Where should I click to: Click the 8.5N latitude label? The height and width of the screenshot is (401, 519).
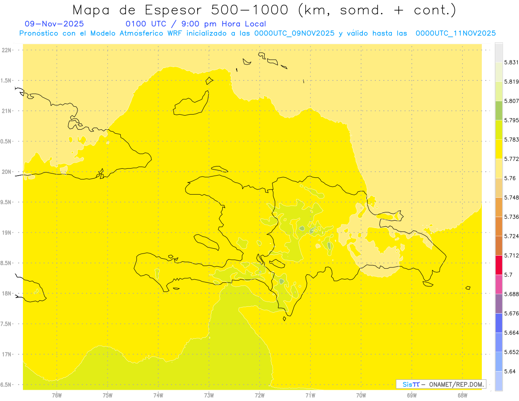[6, 263]
